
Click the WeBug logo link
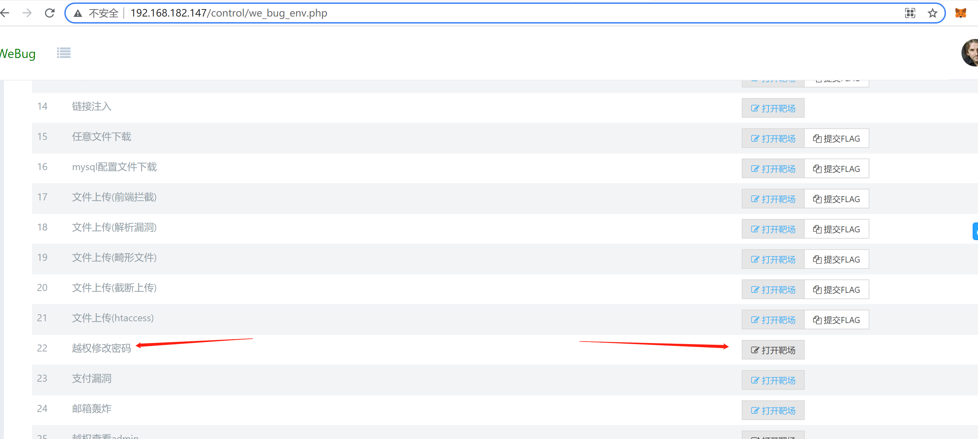18,53
